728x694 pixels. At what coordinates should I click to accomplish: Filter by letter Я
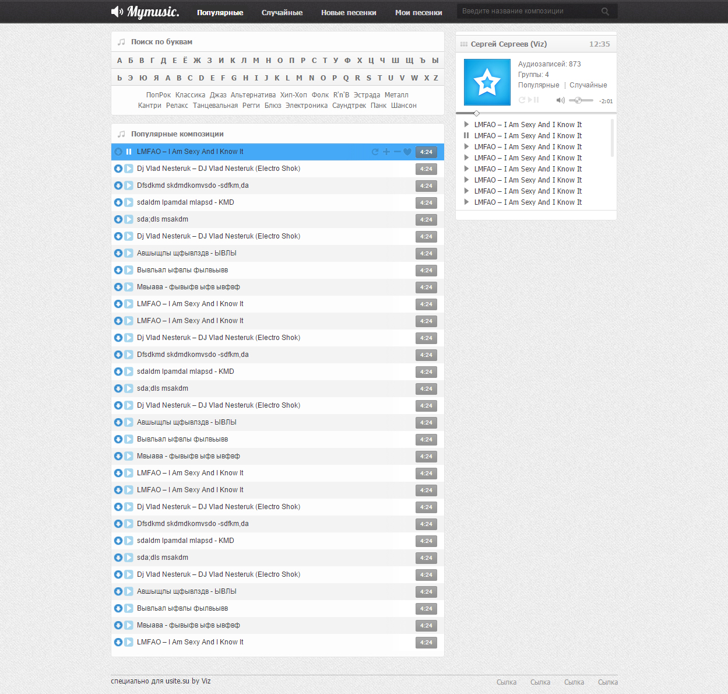click(x=156, y=78)
